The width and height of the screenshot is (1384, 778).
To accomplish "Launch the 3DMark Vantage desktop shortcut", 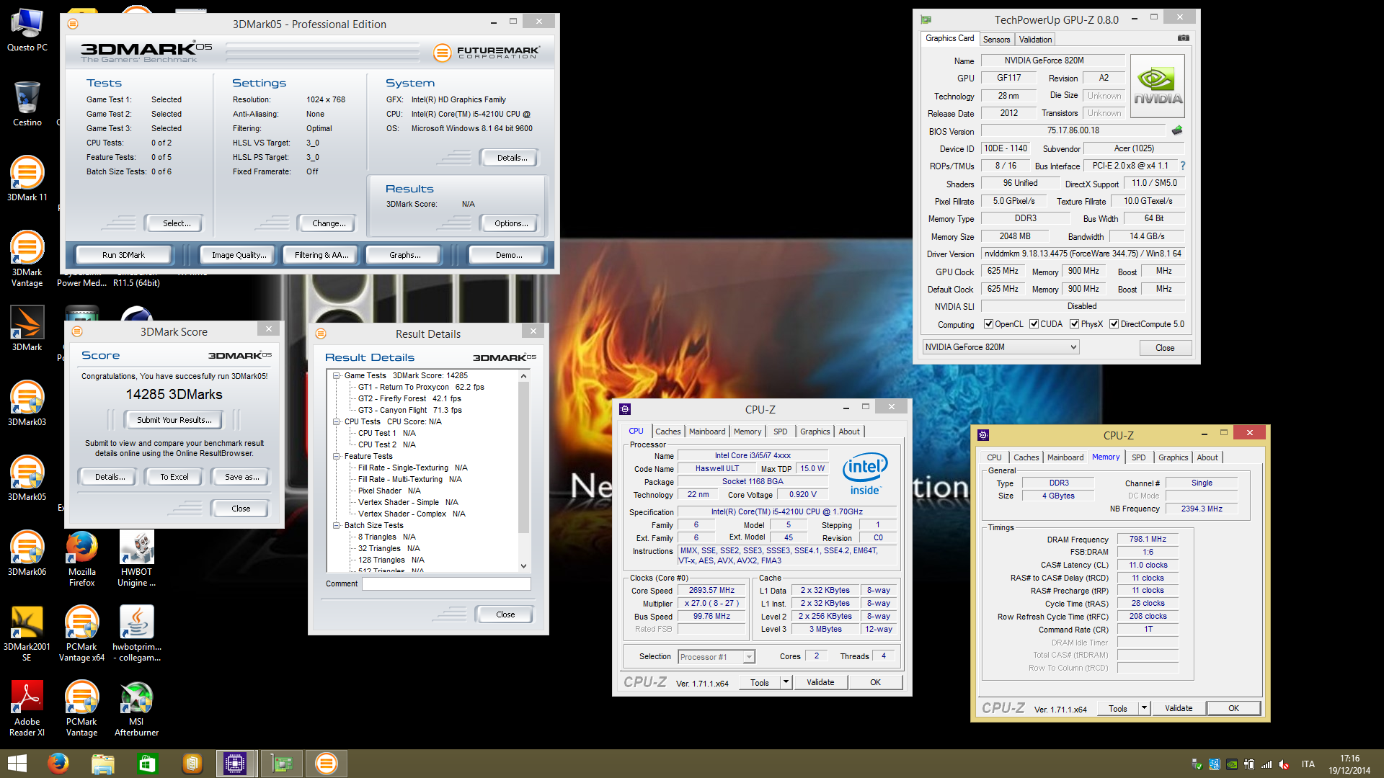I will tap(27, 258).
